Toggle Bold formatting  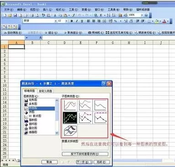(x=72, y=21)
